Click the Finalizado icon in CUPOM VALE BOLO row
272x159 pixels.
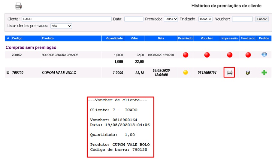[248, 72]
